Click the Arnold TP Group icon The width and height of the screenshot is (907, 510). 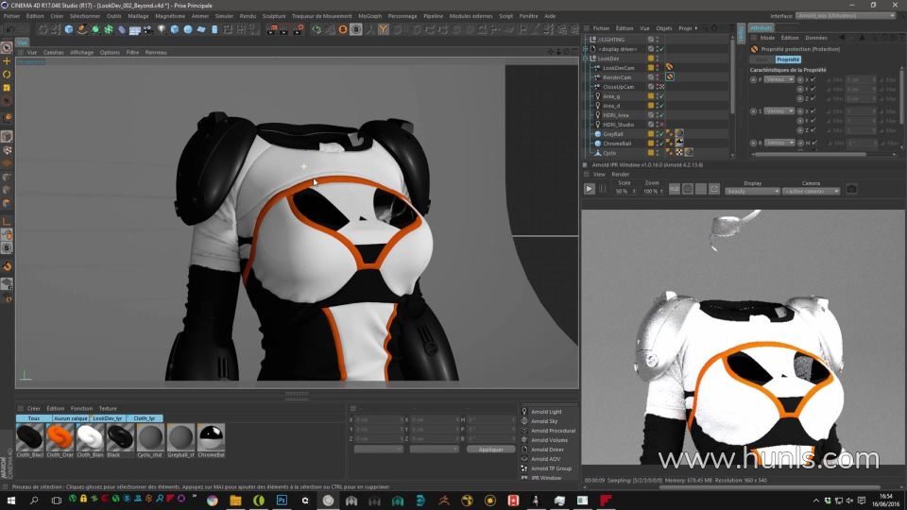click(524, 468)
